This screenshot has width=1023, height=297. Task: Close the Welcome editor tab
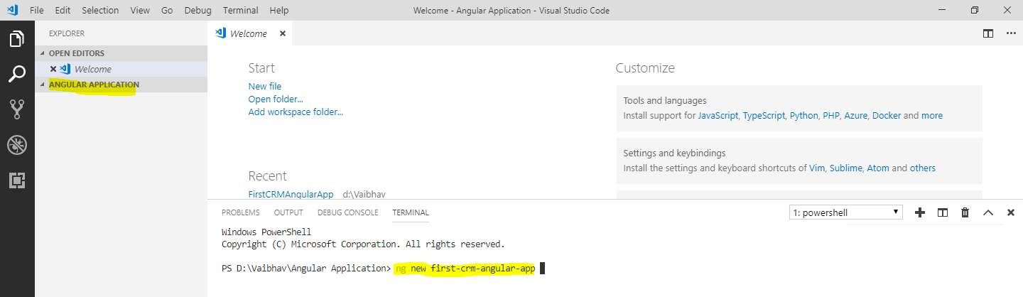pos(282,33)
